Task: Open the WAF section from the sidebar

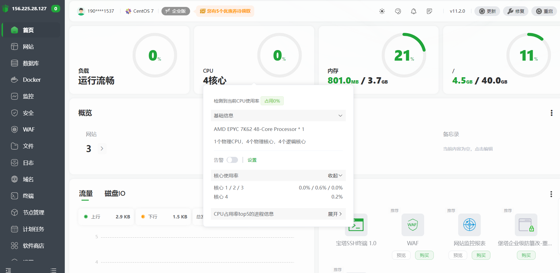Action: [28, 129]
